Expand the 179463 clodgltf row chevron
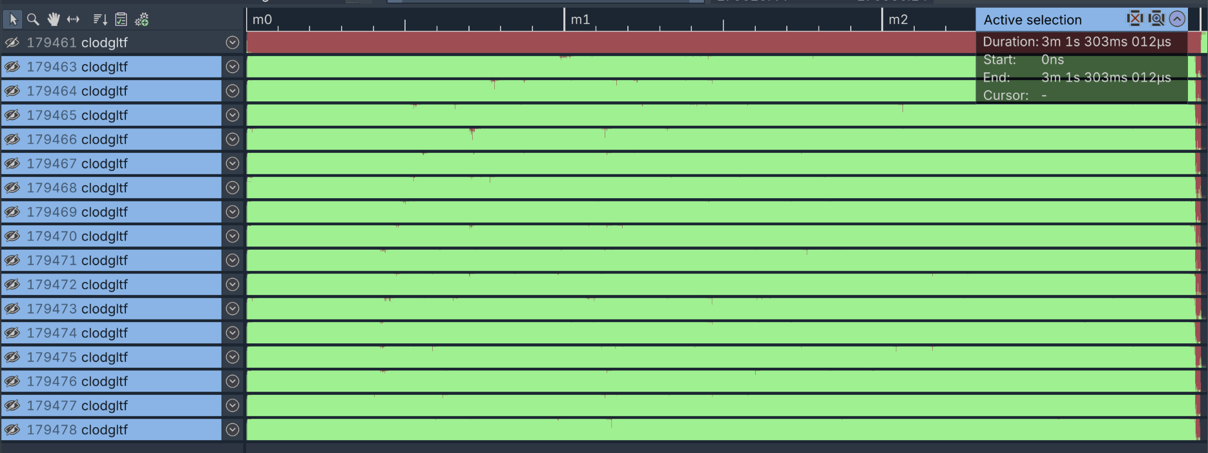This screenshot has height=453, width=1208. click(x=233, y=67)
